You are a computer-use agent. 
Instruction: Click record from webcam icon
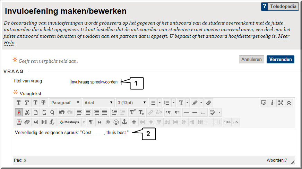tap(19, 122)
